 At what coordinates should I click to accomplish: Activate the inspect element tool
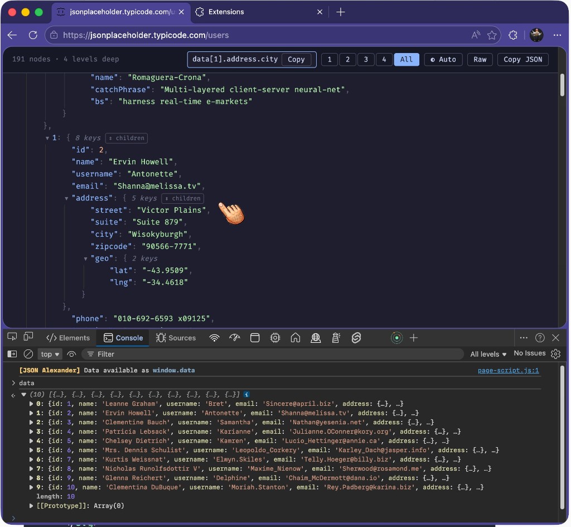tap(11, 337)
